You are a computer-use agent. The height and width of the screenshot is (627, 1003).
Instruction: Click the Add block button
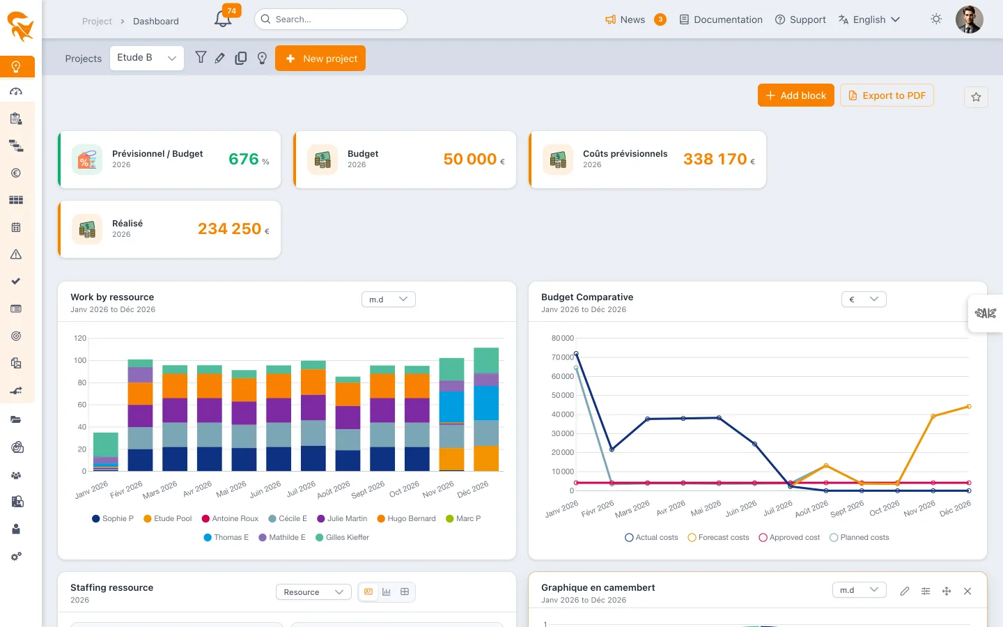click(x=796, y=95)
